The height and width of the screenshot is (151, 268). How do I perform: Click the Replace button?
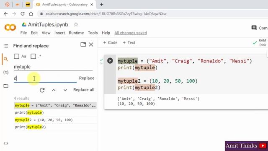tap(87, 78)
